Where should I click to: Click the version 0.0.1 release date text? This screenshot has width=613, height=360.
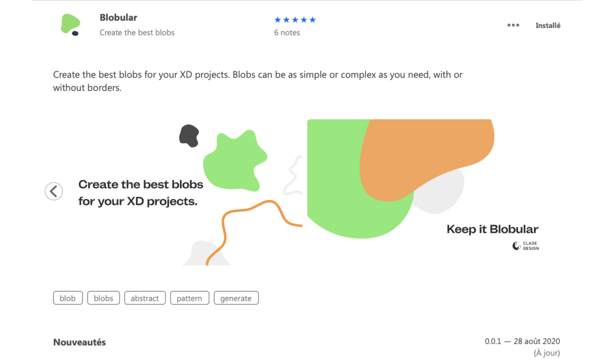tap(523, 342)
